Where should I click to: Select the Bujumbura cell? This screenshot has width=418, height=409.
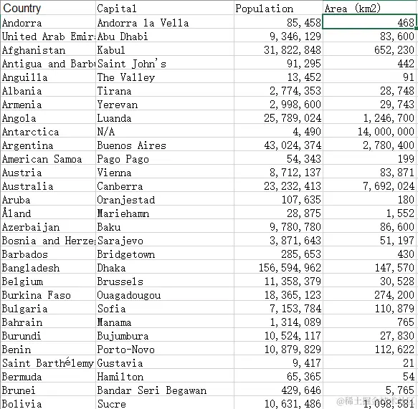click(165, 335)
